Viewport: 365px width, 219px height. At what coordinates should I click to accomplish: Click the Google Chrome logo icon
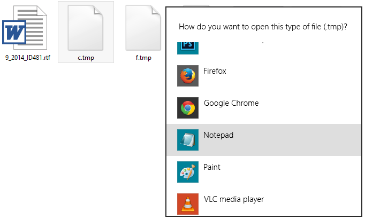click(188, 108)
